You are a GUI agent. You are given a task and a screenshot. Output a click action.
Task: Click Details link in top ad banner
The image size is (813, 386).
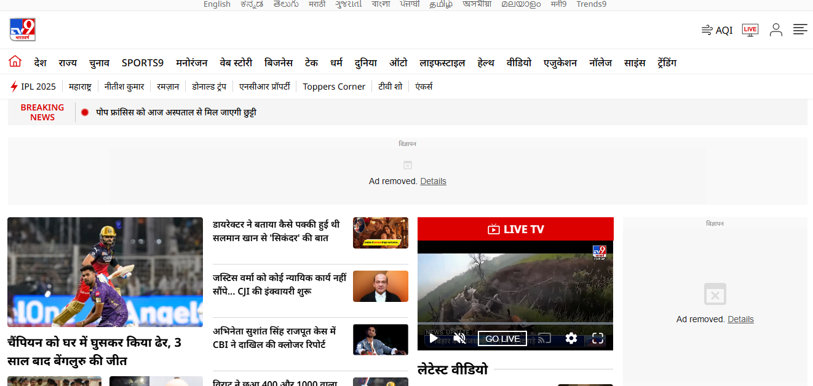(433, 181)
